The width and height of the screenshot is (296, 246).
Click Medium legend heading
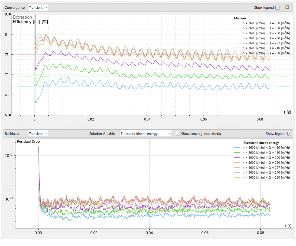[x=240, y=18]
